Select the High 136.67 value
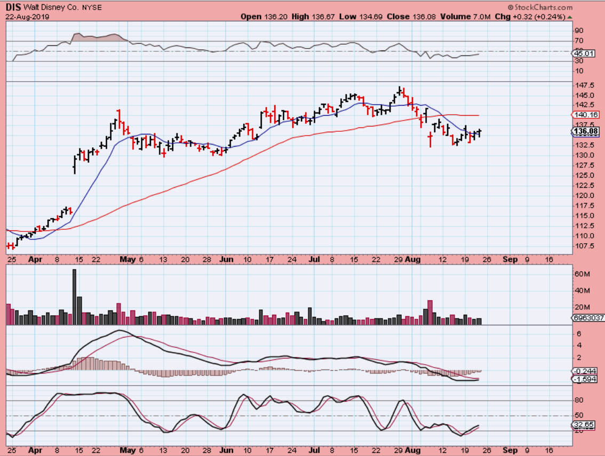The height and width of the screenshot is (456, 605). coord(313,17)
